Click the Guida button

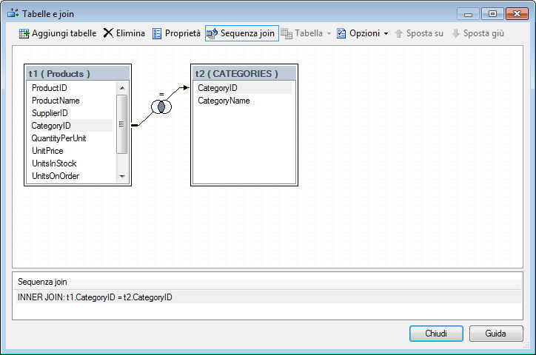[x=496, y=334]
